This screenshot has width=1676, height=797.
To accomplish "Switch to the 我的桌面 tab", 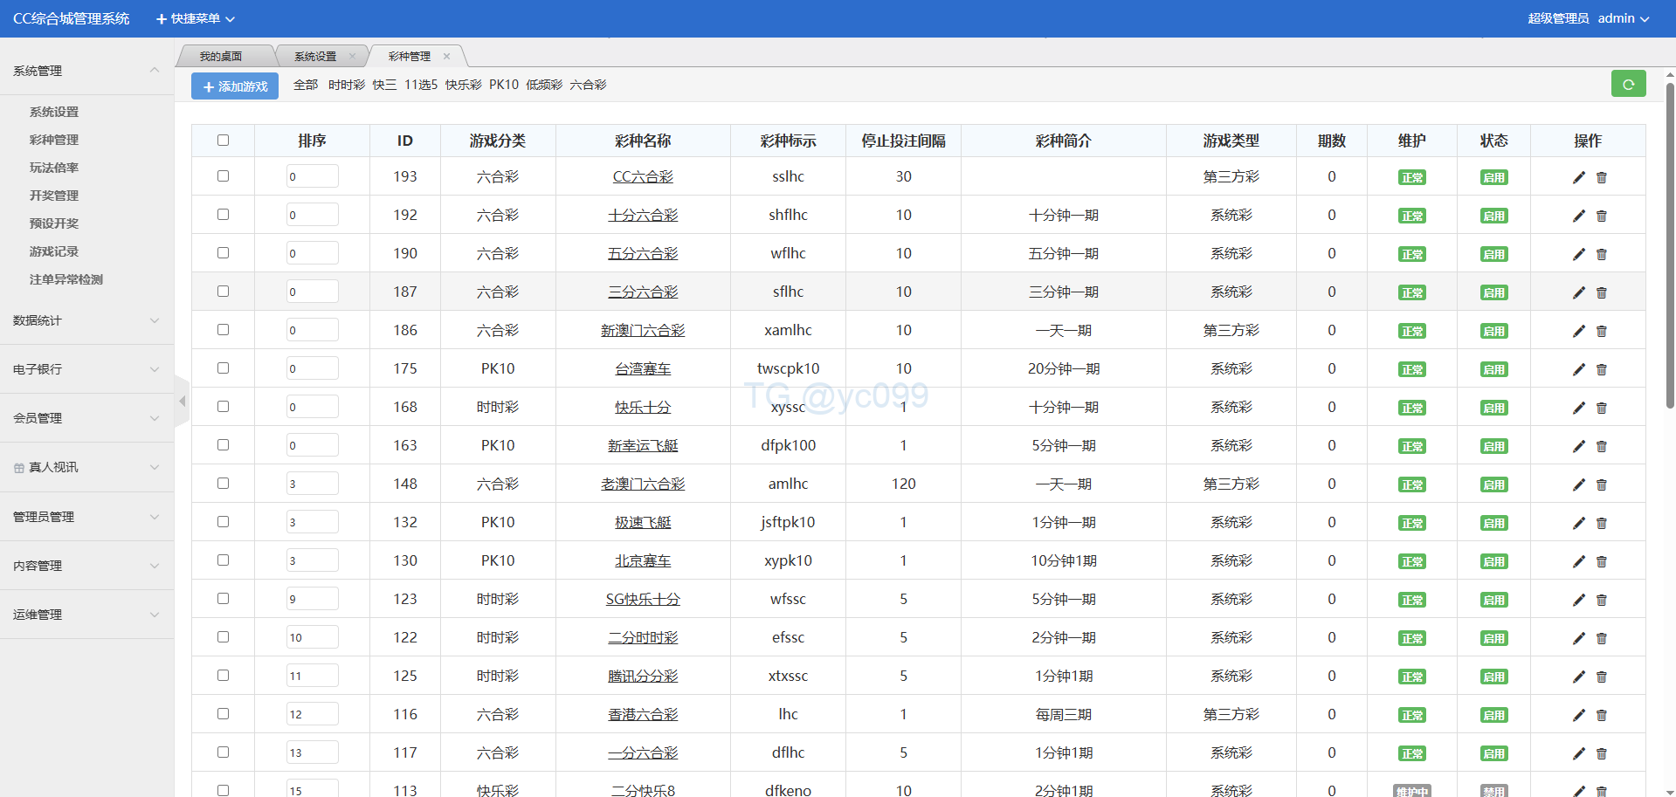I will pyautogui.click(x=221, y=56).
